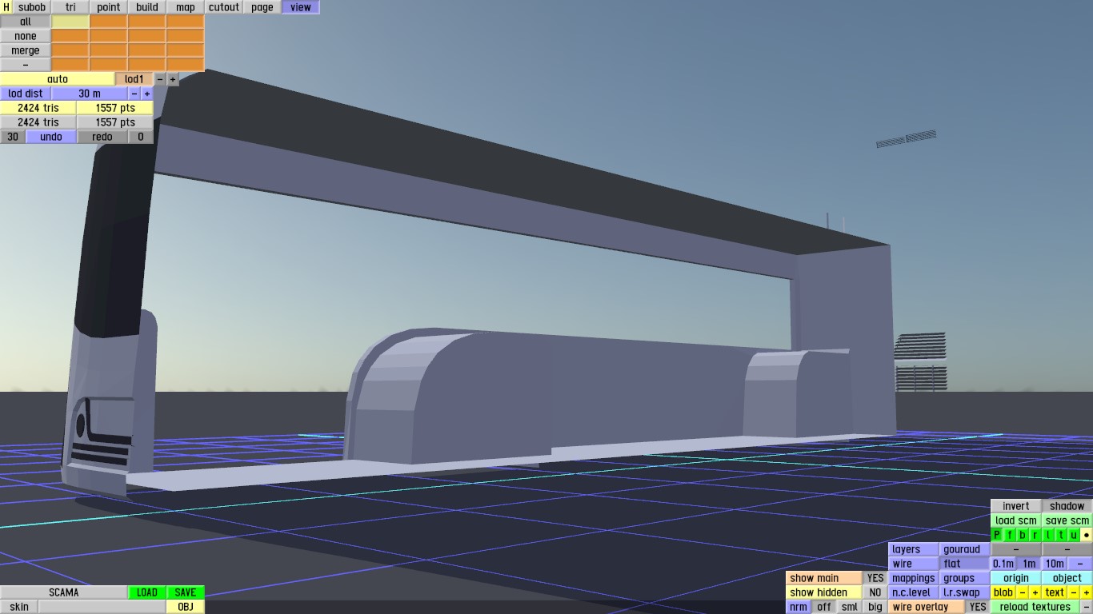Image resolution: width=1093 pixels, height=614 pixels.
Task: Set grid size to 0.1m
Action: pyautogui.click(x=1003, y=564)
